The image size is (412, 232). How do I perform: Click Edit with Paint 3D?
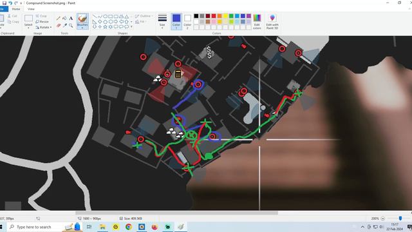(x=272, y=21)
